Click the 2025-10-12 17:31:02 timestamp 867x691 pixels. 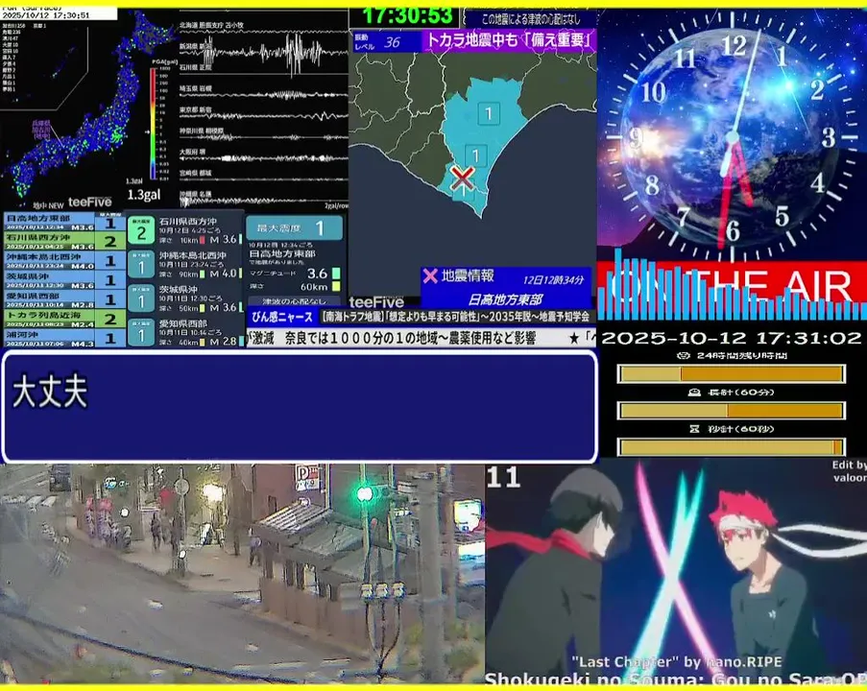tap(731, 338)
